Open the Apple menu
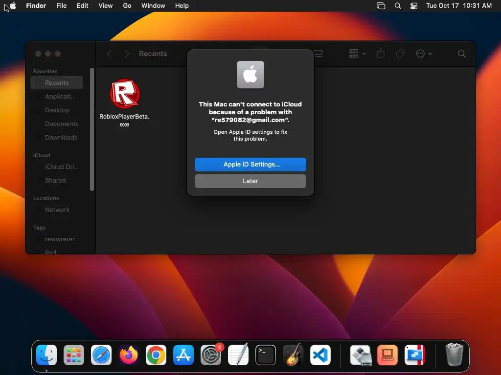 click(x=13, y=6)
